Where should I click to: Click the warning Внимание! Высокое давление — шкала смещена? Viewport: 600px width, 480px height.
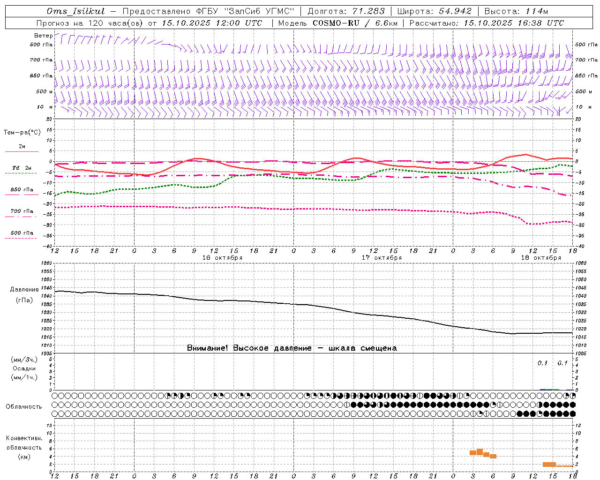292,348
